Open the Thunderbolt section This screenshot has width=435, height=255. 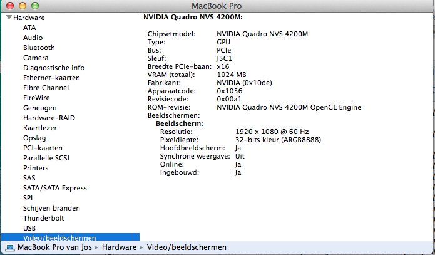tap(44, 218)
